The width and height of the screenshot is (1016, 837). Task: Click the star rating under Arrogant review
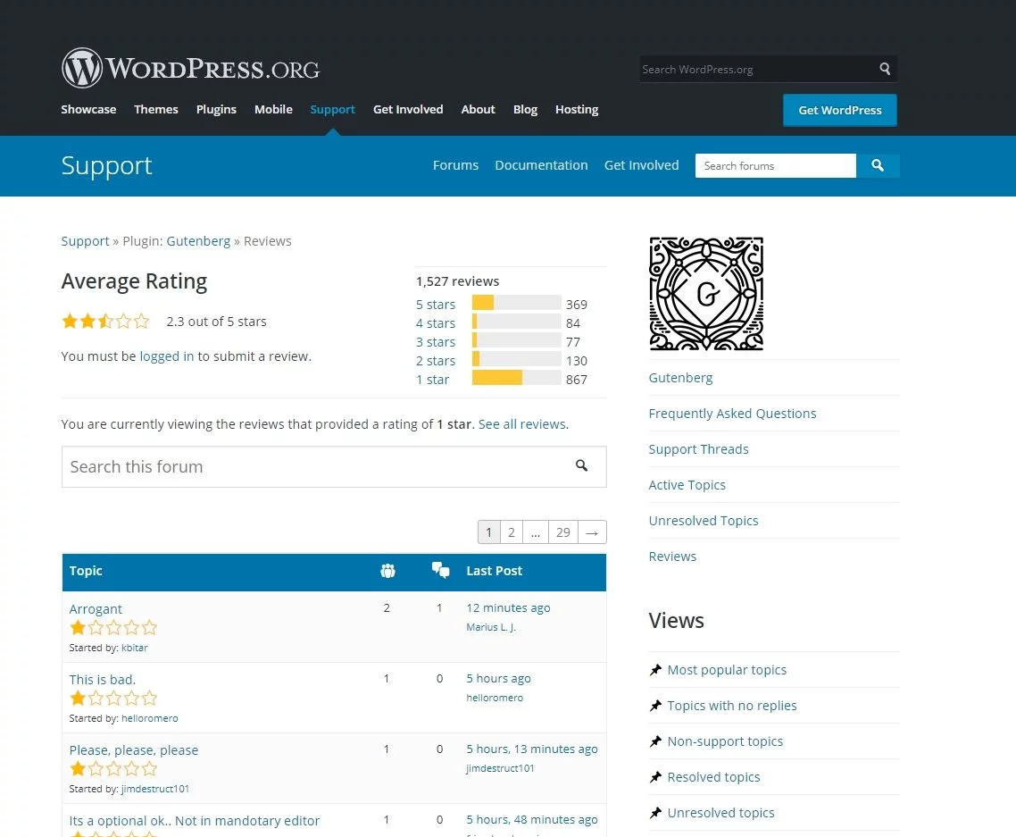(113, 628)
